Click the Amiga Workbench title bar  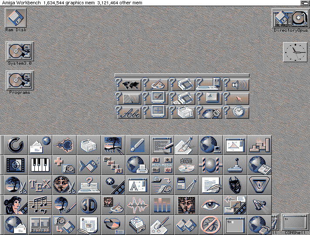[x=150, y=3]
